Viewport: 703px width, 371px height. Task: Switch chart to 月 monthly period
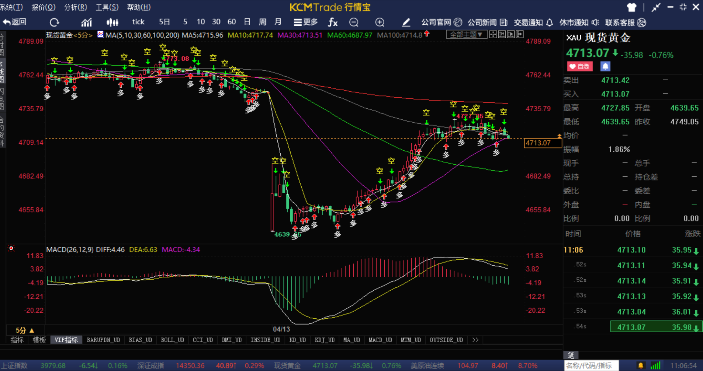[x=278, y=22]
